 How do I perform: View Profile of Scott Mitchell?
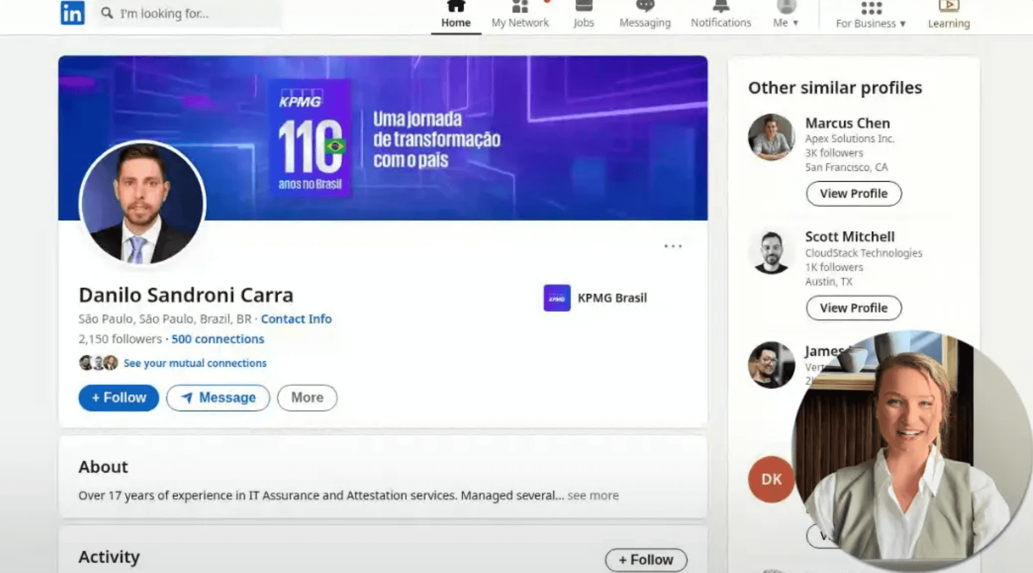[x=853, y=308]
